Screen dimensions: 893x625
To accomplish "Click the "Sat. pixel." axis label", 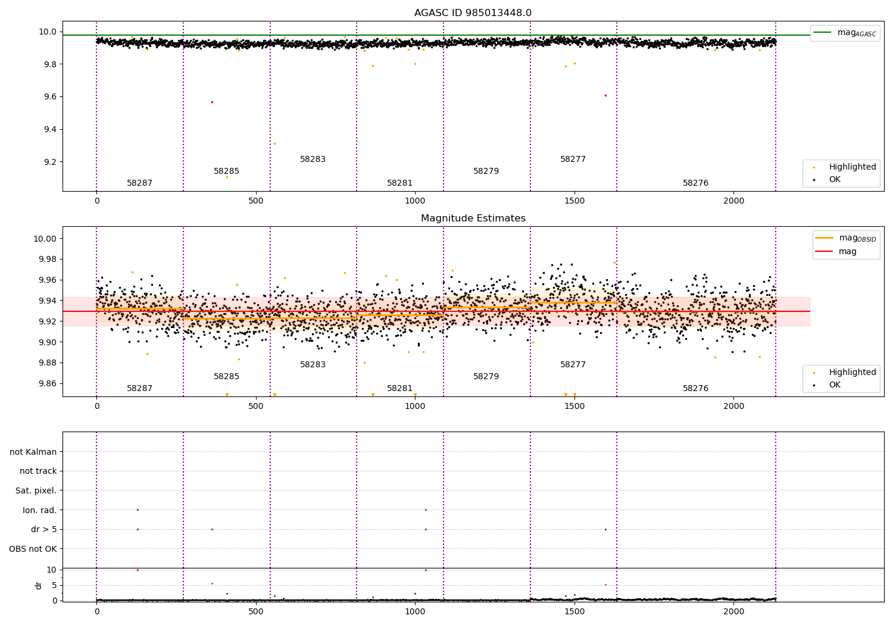I will point(36,490).
